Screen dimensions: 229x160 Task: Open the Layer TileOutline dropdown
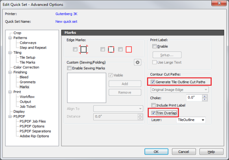pyautogui.click(x=191, y=120)
